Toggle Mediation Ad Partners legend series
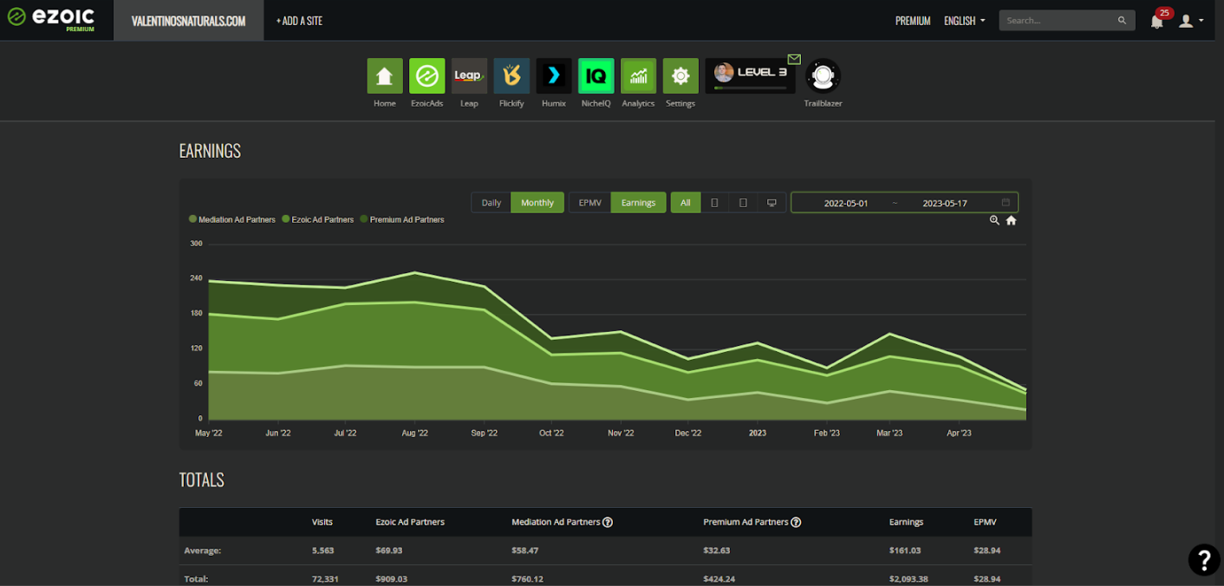The image size is (1224, 586). click(x=232, y=220)
